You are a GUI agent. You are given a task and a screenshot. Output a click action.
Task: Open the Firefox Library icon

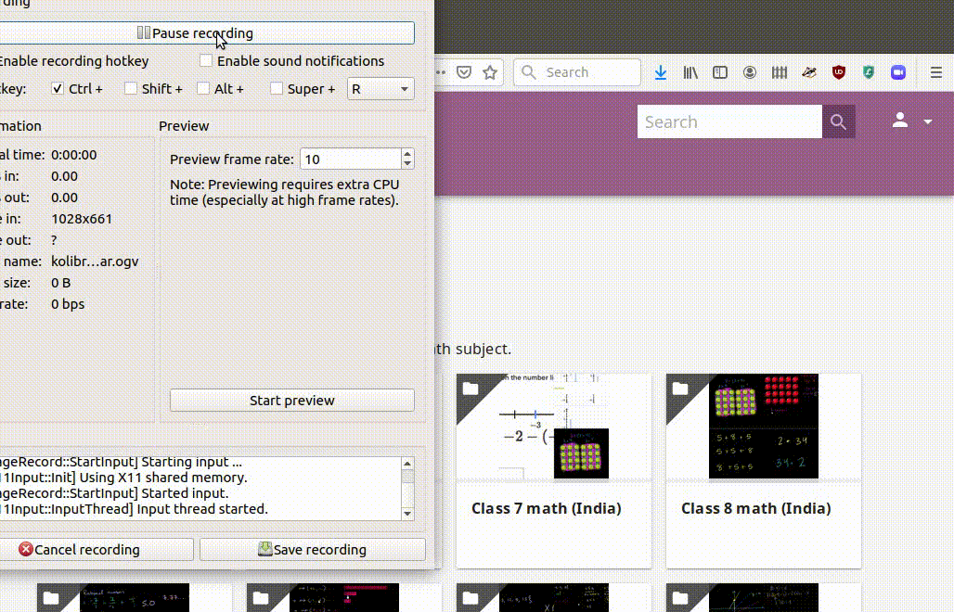(690, 72)
